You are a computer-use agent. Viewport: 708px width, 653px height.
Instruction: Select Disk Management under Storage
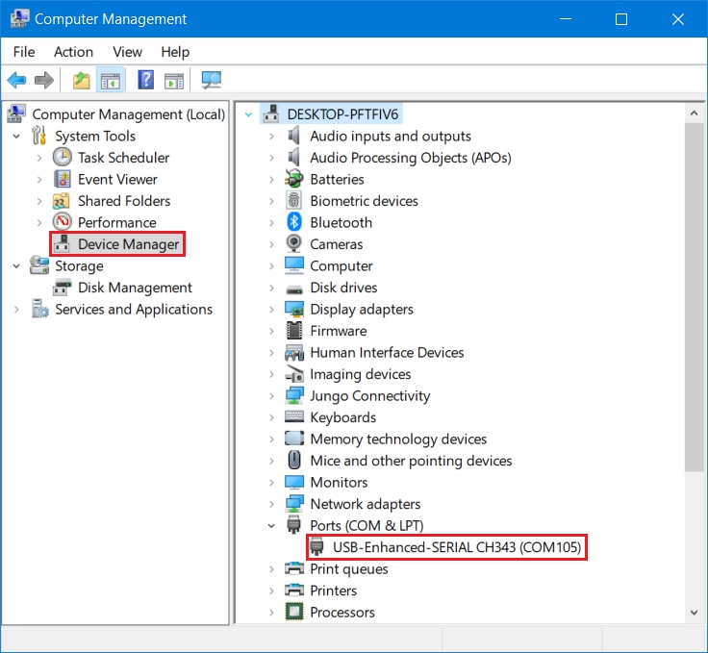click(x=135, y=288)
